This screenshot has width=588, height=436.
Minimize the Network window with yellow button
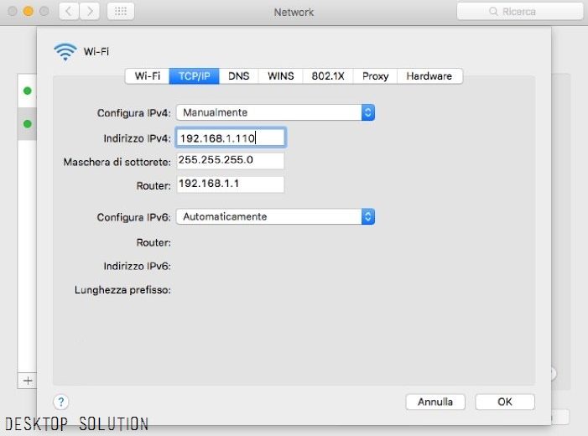(x=29, y=11)
